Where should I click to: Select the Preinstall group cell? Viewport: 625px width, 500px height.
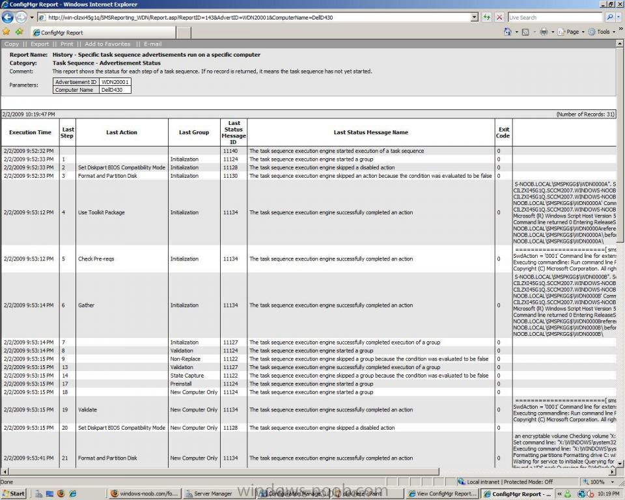[194, 383]
